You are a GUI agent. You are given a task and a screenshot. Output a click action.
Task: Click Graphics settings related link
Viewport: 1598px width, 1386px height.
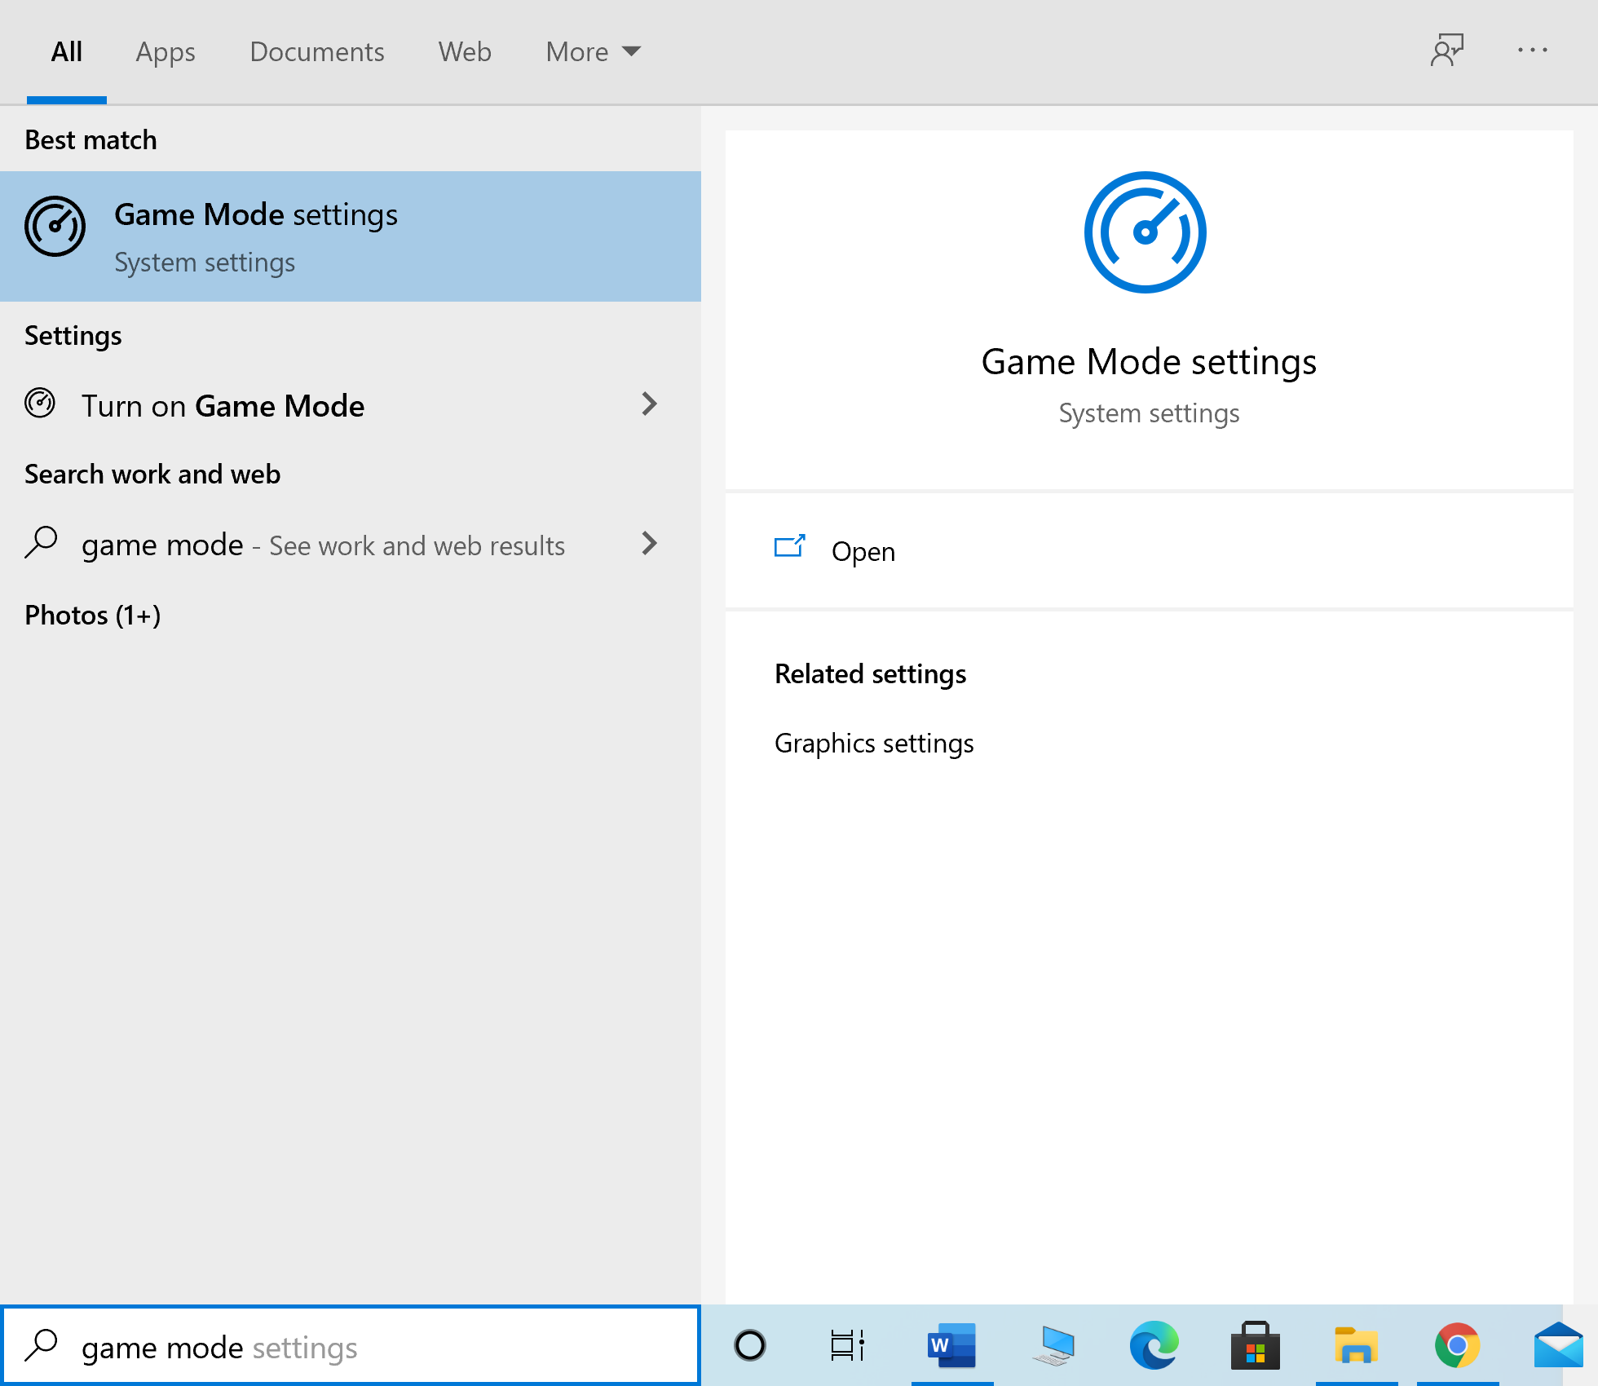[875, 742]
